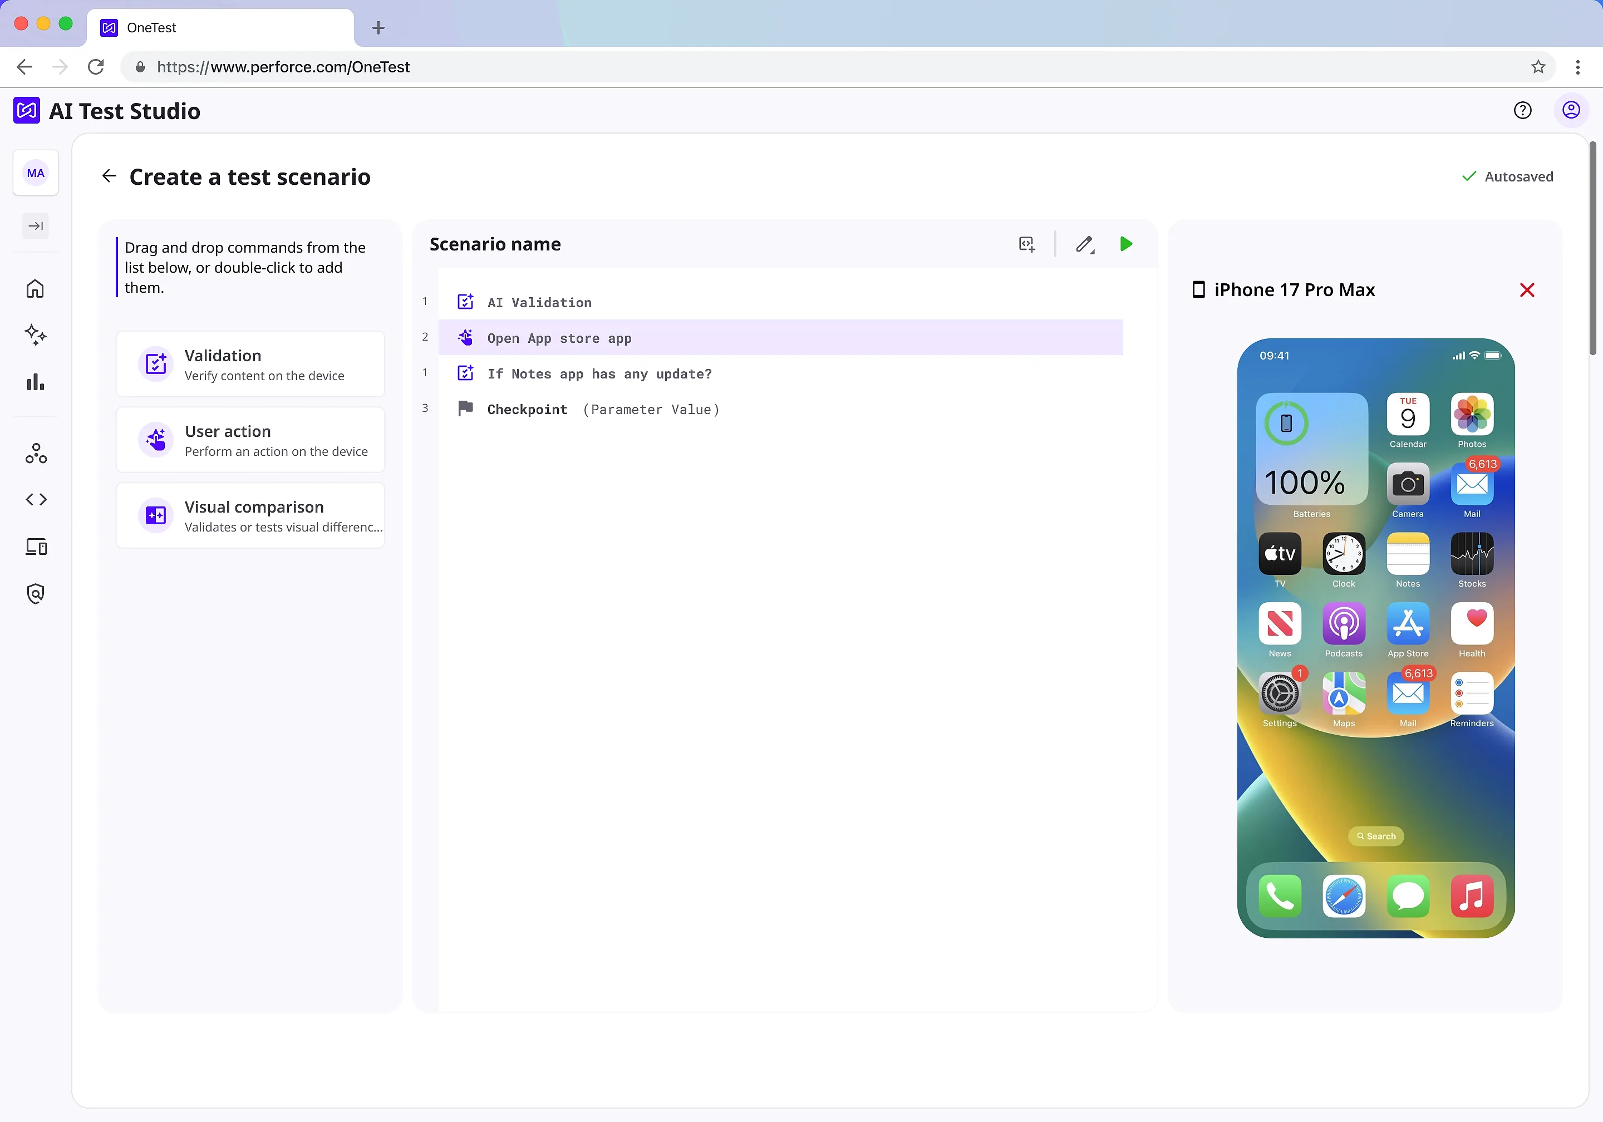Select the User action command card
The height and width of the screenshot is (1122, 1603).
point(250,440)
